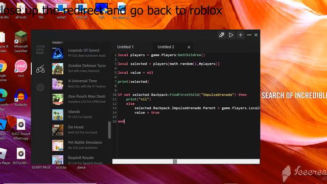
Task: Switch to the Untitled 1 tab
Action: point(125,47)
